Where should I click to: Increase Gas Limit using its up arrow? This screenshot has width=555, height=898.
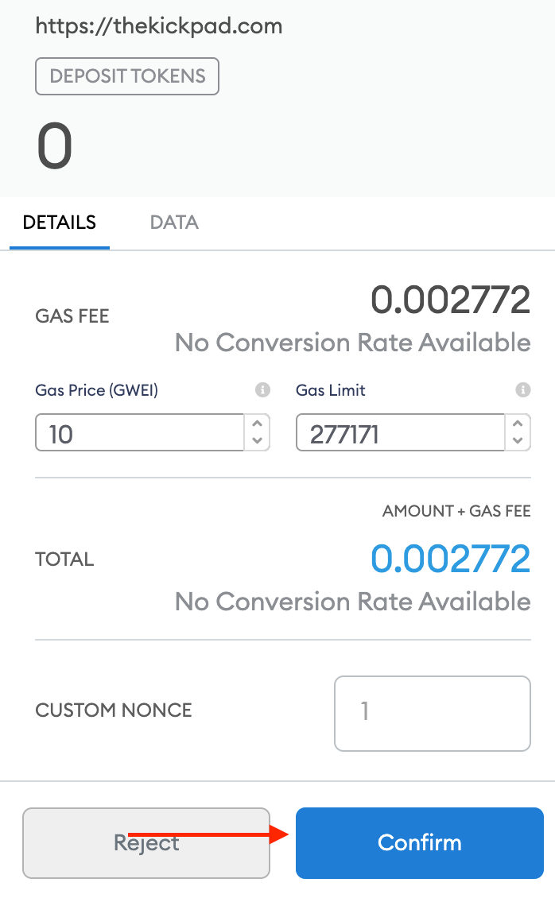pyautogui.click(x=518, y=425)
